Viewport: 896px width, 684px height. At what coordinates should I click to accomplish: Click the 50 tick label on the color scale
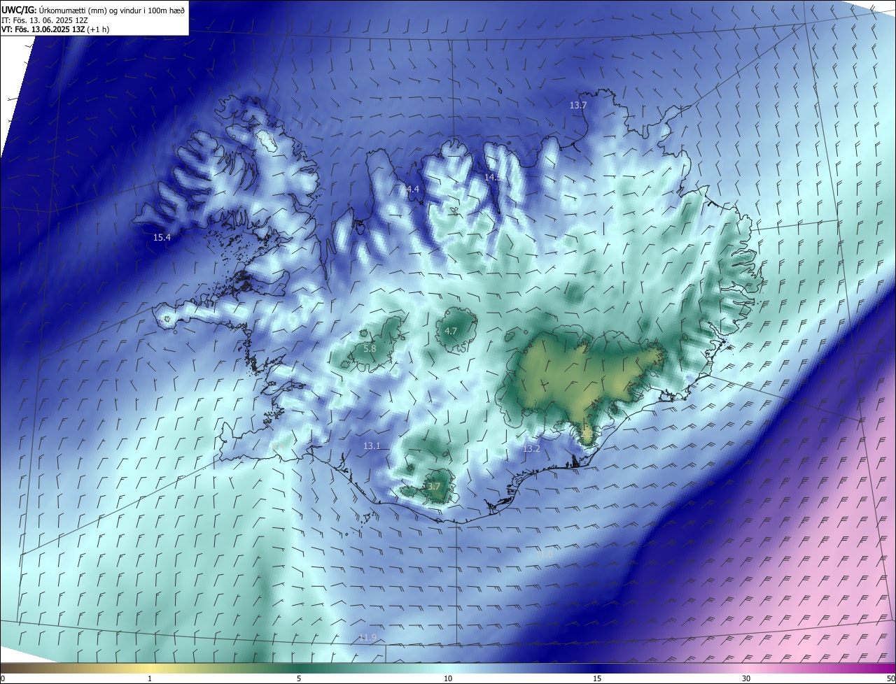tap(890, 678)
